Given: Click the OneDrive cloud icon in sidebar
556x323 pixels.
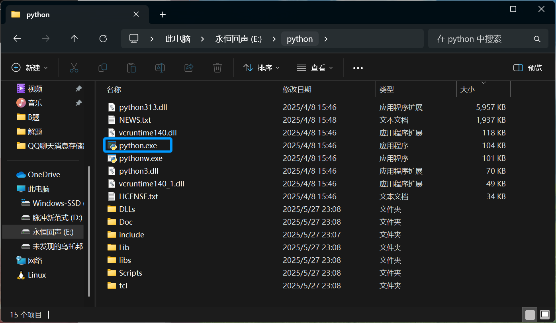Looking at the screenshot, I should pyautogui.click(x=21, y=175).
